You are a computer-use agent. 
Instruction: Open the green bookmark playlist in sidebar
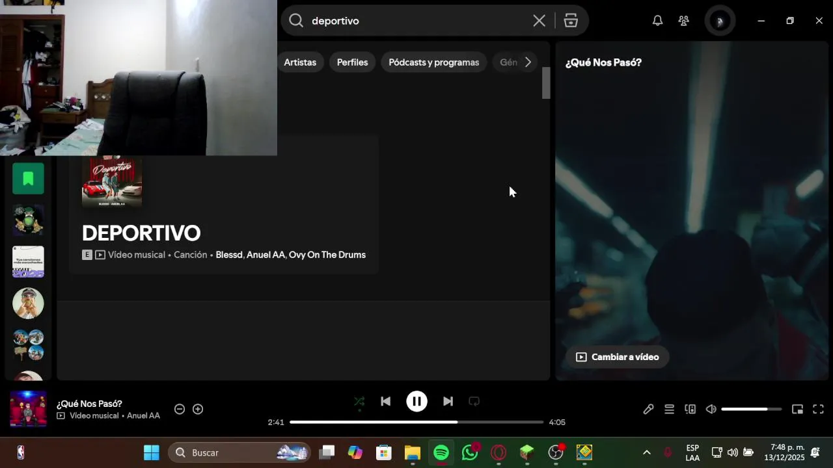(x=28, y=179)
